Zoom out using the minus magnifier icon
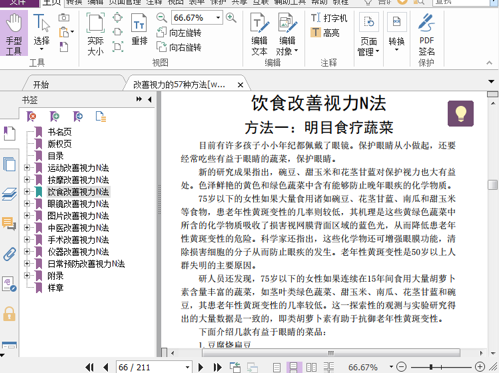Image resolution: width=499 pixels, height=373 pixels. pyautogui.click(x=162, y=17)
